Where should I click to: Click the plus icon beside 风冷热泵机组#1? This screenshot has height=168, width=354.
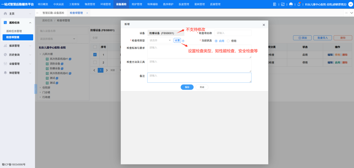tap(70, 59)
